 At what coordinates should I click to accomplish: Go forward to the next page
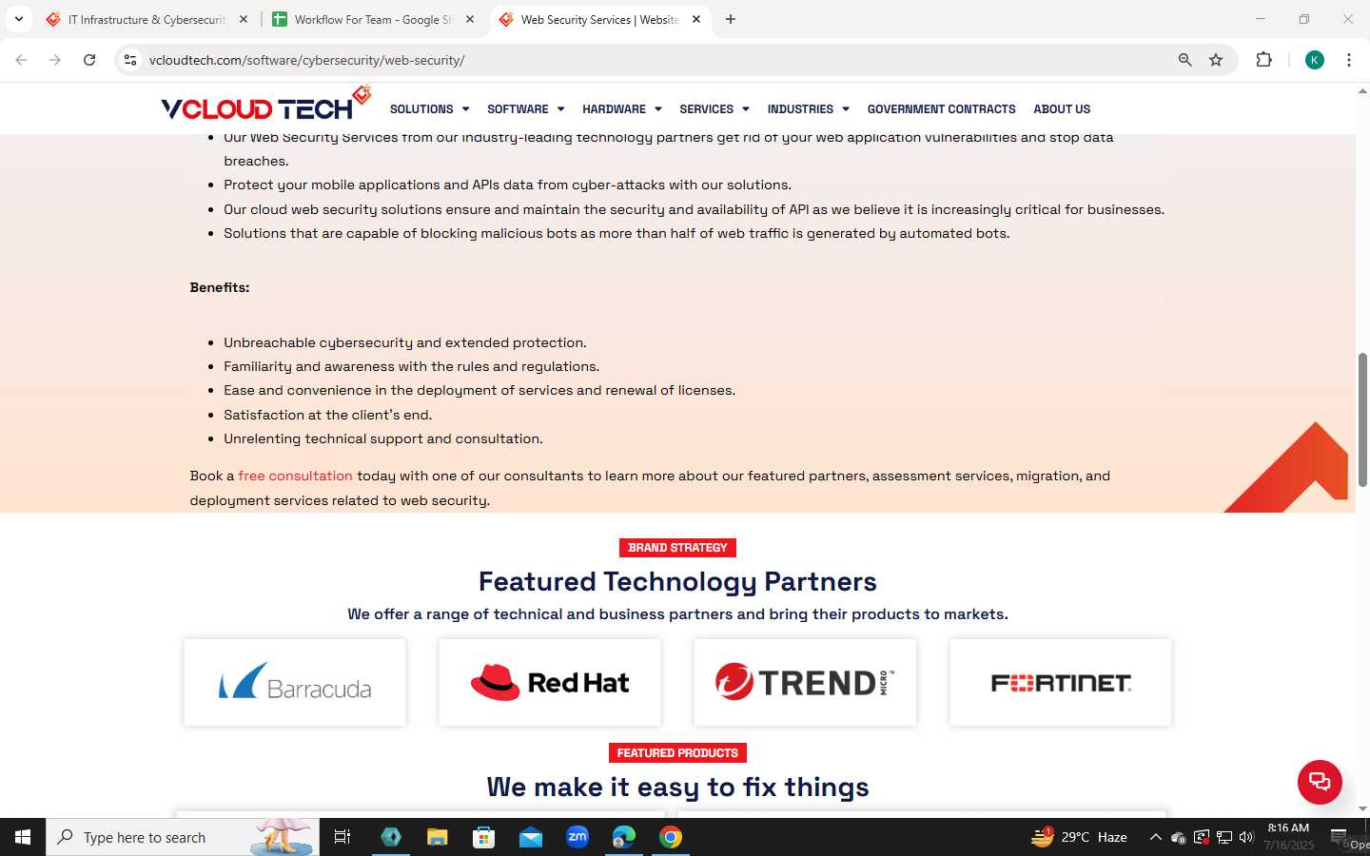coord(55,60)
